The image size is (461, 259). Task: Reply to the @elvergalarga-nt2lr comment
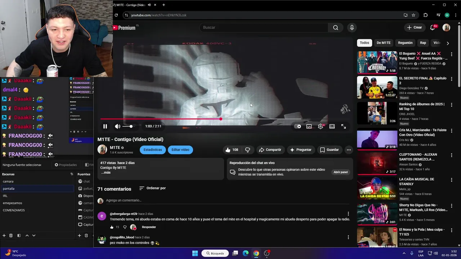(x=149, y=227)
